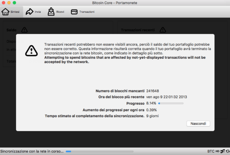
Task: Click the Sincronizzazione con la rete status text
Action: point(32,151)
